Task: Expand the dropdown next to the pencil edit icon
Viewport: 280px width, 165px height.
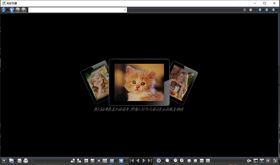Action: (115, 161)
